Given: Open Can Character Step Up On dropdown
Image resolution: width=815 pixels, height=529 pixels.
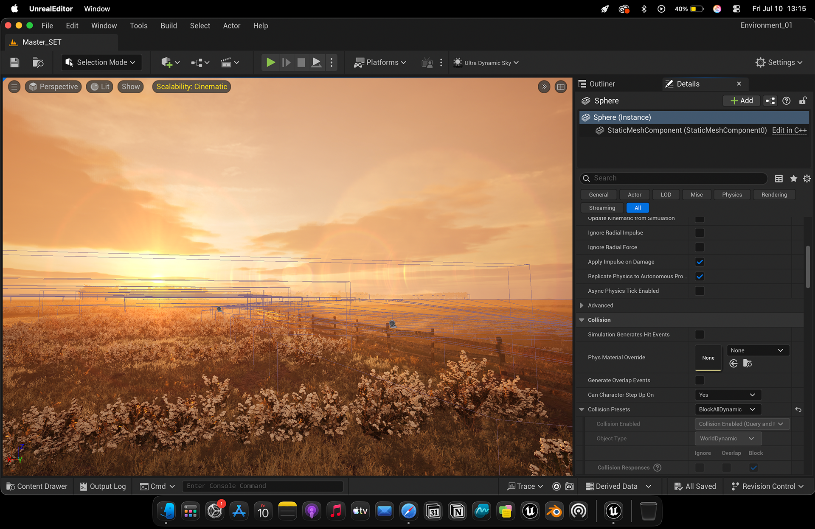Looking at the screenshot, I should tap(728, 395).
